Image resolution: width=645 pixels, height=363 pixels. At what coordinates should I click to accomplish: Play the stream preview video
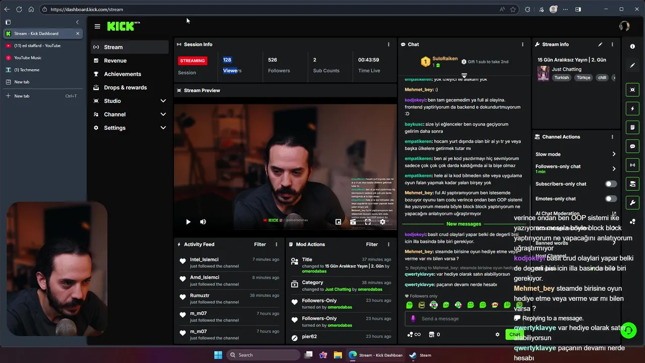(188, 222)
